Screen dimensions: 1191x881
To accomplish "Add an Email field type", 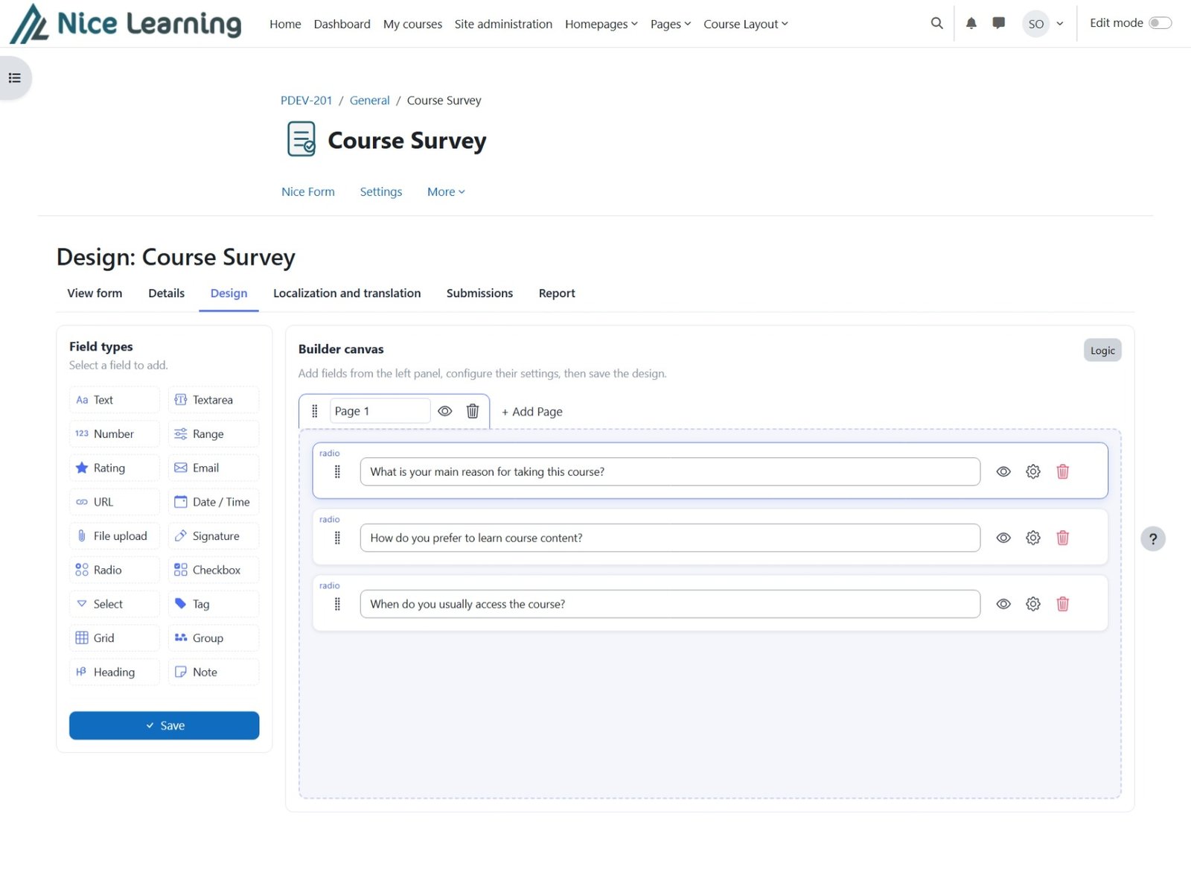I will [214, 468].
